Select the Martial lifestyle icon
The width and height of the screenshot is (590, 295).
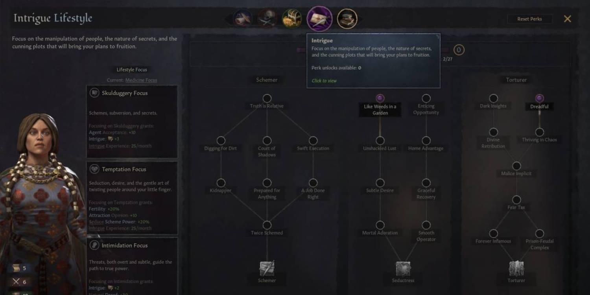coord(267,18)
